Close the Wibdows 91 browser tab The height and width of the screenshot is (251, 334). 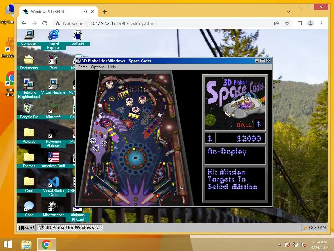pyautogui.click(x=92, y=12)
